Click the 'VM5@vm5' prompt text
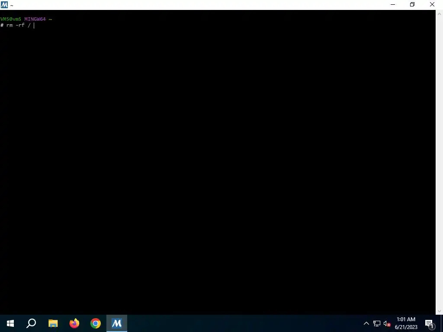This screenshot has width=443, height=332. [11, 19]
